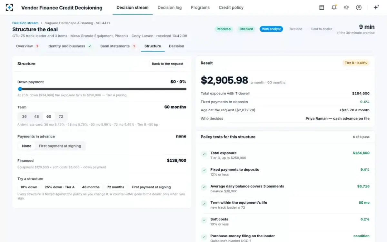Click the green check on Identity and business tab
387x242 pixels.
tap(90, 46)
